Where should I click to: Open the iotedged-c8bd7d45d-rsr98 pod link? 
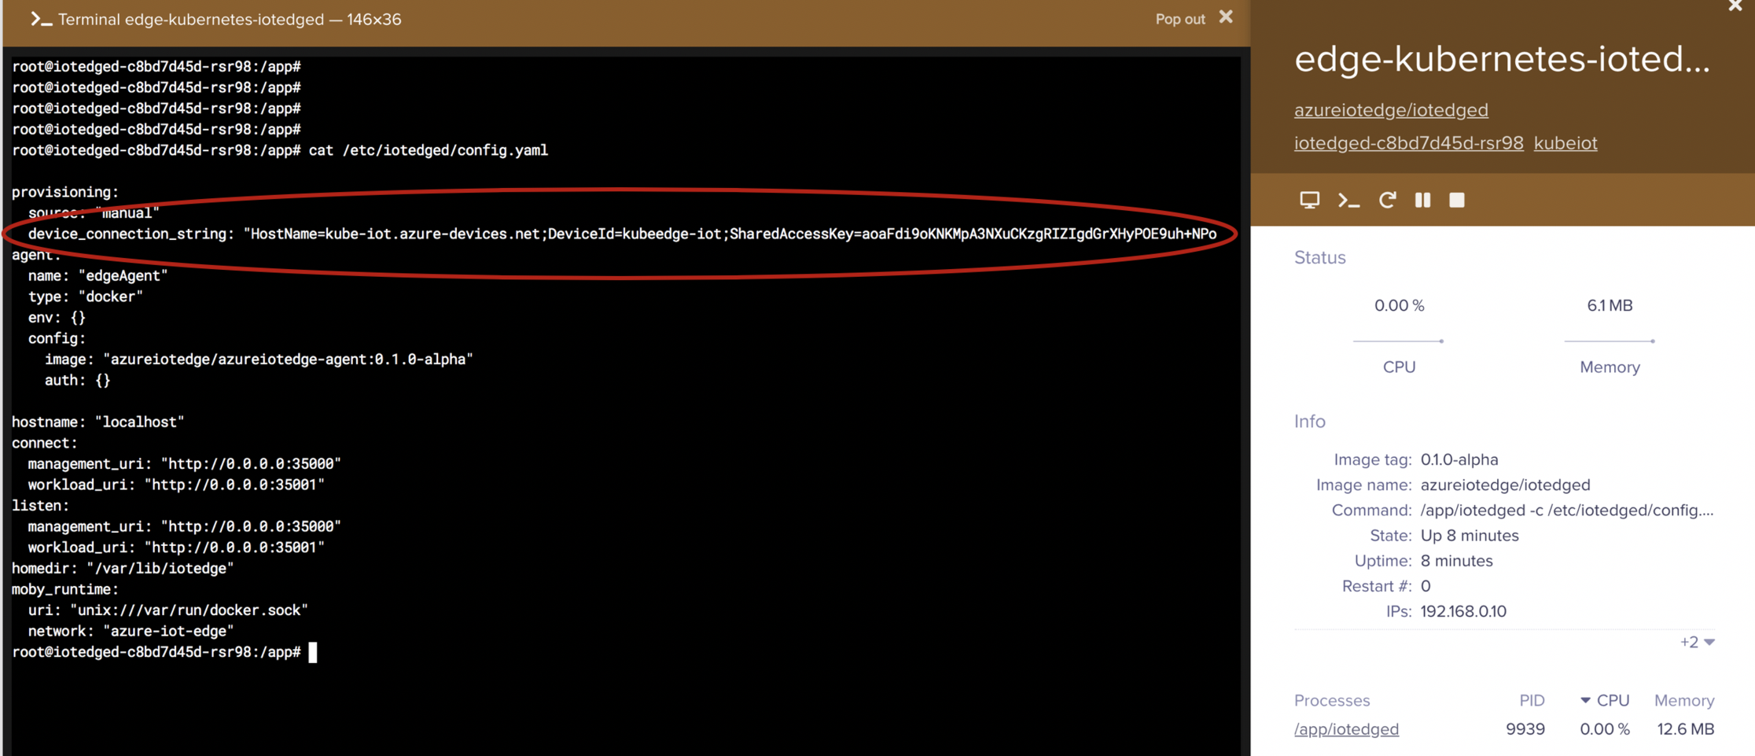coord(1408,142)
